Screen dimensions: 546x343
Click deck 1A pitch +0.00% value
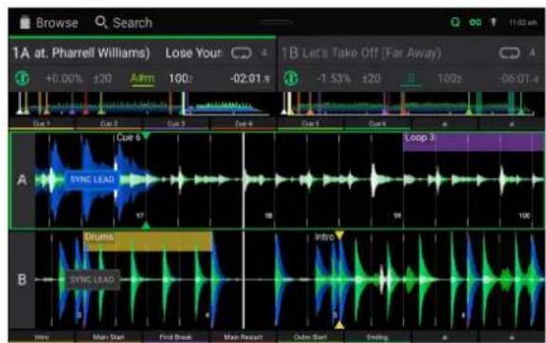pyautogui.click(x=64, y=79)
